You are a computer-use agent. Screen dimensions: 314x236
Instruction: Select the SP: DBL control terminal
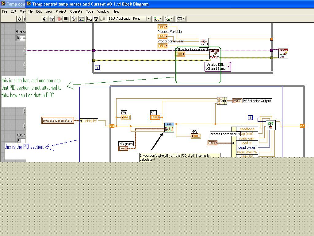coord(155,117)
